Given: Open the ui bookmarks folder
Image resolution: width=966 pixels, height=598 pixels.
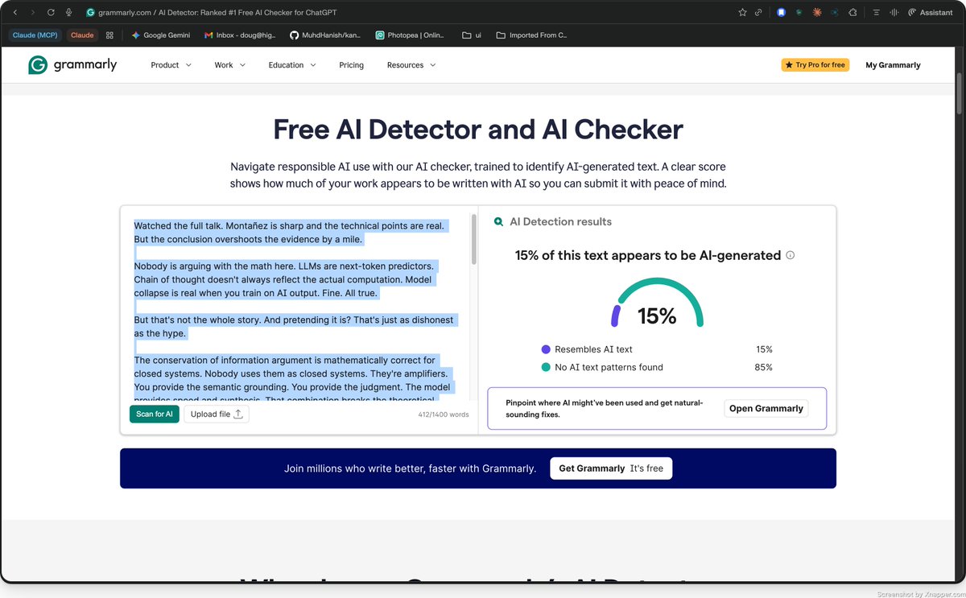Looking at the screenshot, I should coord(472,35).
